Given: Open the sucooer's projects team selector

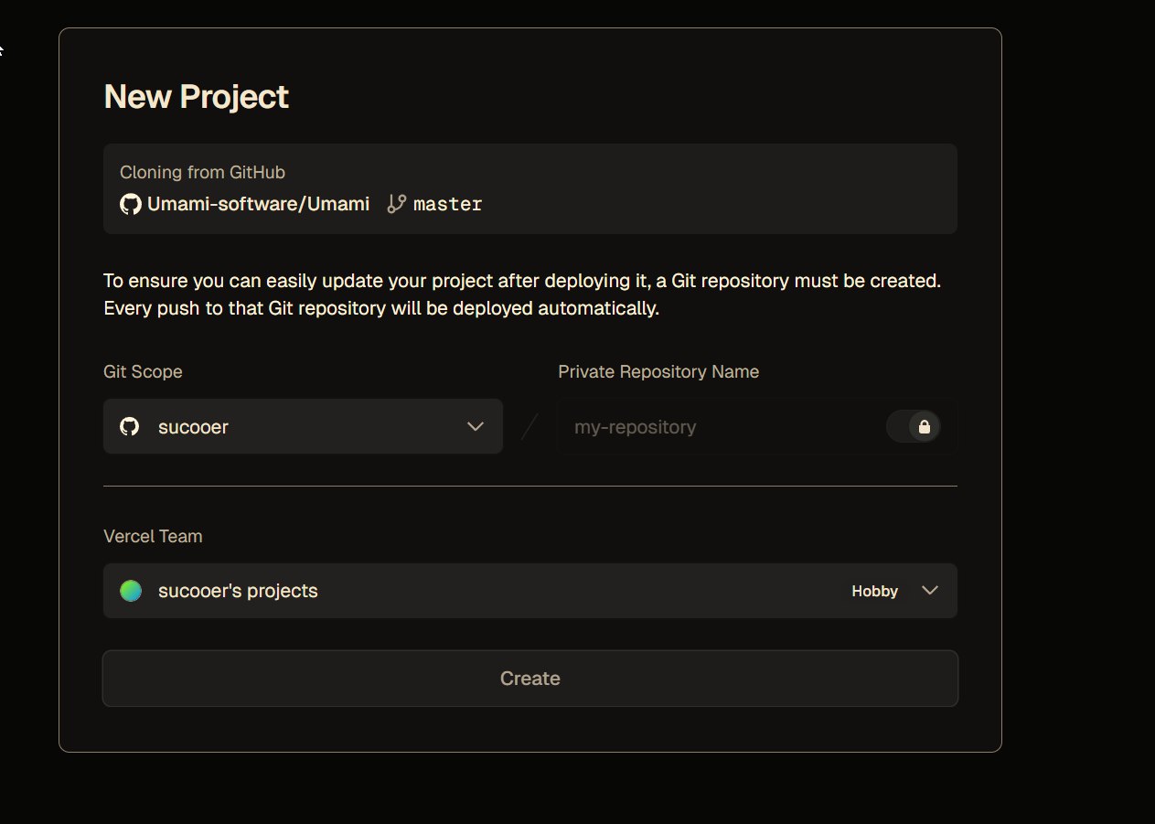Looking at the screenshot, I should tap(238, 591).
